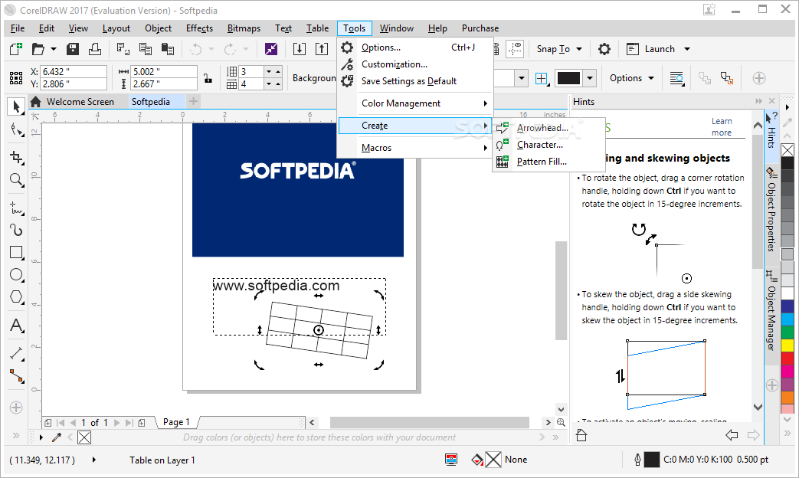Choose Save Settings as Default

[414, 81]
